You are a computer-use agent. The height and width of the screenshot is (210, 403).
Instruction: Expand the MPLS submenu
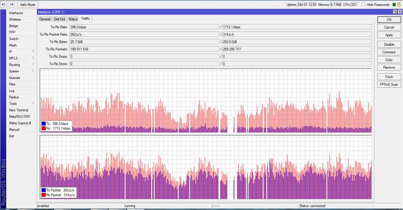point(21,58)
